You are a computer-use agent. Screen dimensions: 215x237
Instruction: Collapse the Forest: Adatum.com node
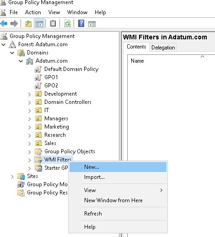point(4,44)
